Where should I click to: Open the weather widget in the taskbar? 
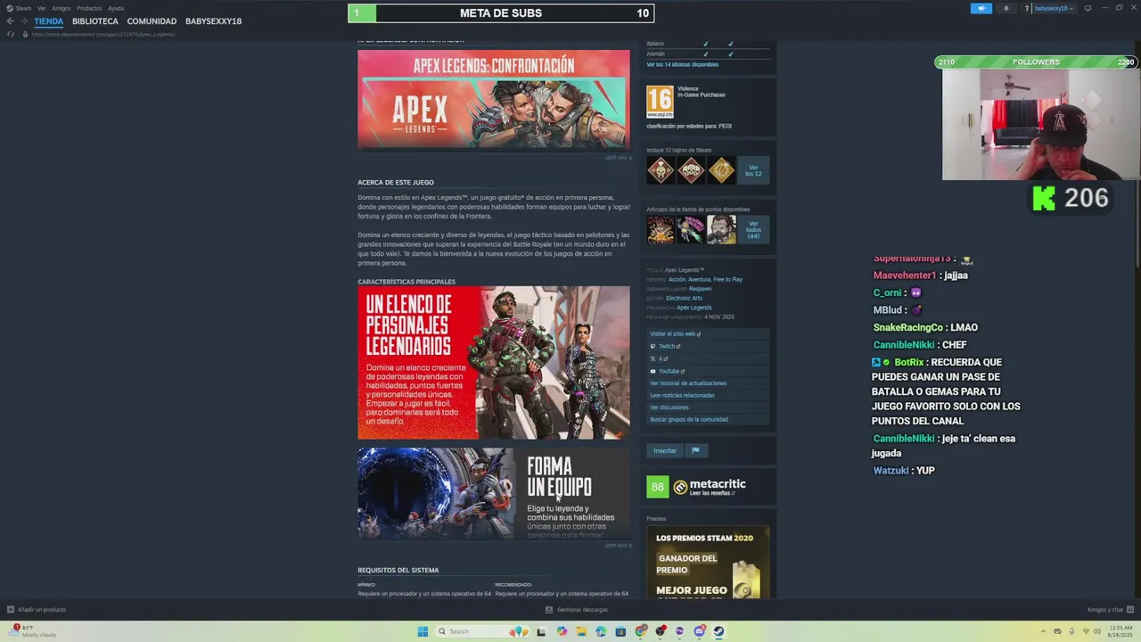pyautogui.click(x=34, y=631)
